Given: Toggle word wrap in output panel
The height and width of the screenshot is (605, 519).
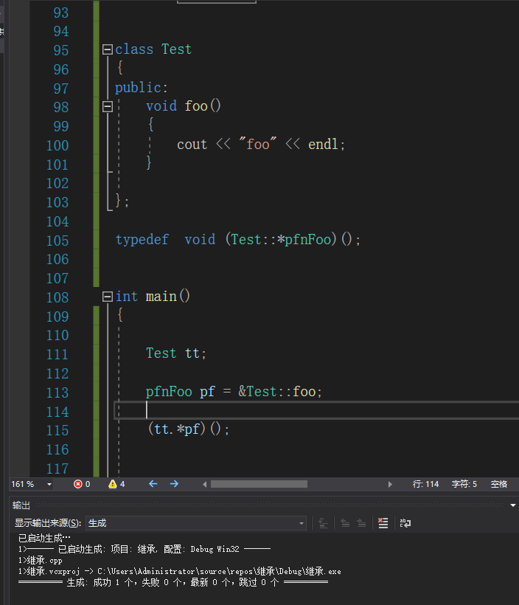Looking at the screenshot, I should pos(405,523).
